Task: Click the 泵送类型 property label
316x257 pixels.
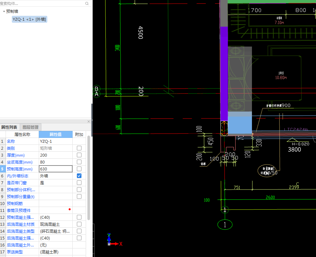Action: pyautogui.click(x=15, y=252)
